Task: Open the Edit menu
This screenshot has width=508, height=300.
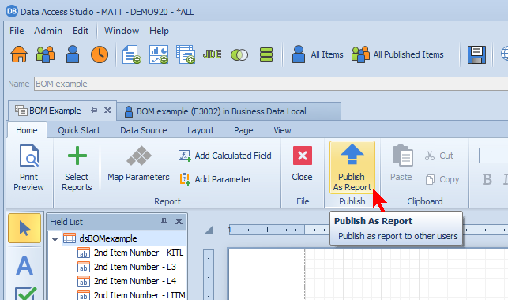Action: [81, 31]
